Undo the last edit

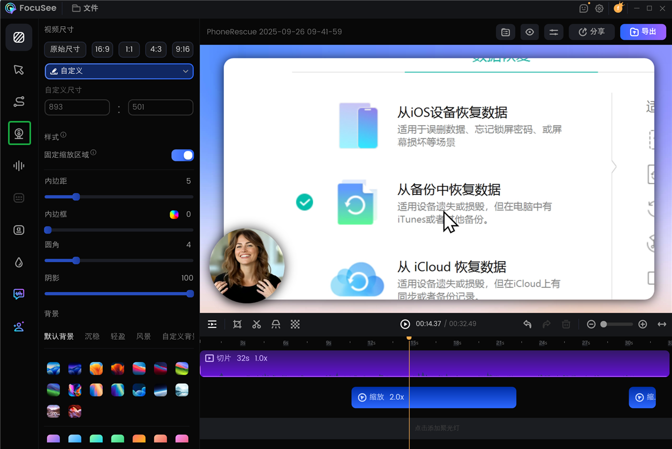tap(527, 324)
